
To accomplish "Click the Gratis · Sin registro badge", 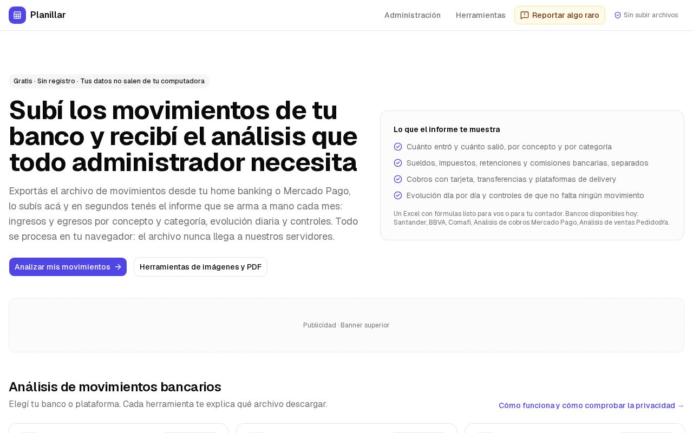I will coord(109,81).
